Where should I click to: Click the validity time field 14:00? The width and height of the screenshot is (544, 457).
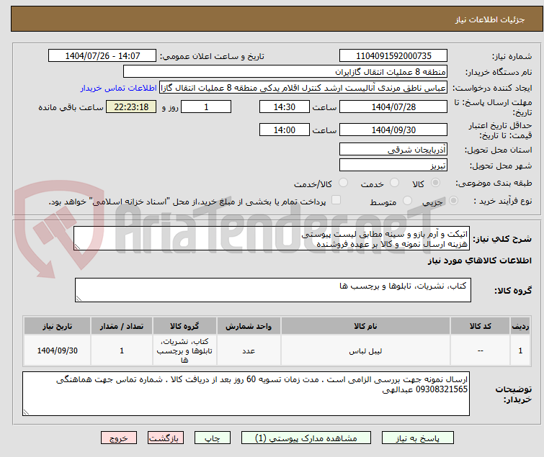coord(284,130)
